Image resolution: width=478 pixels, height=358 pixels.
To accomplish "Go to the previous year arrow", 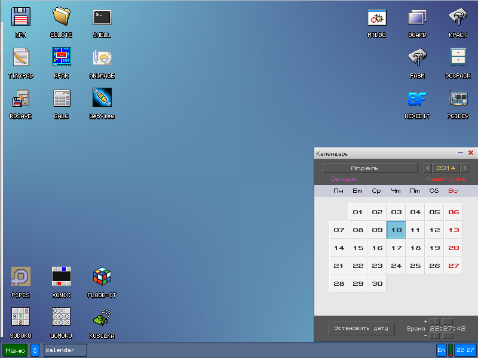I will pos(428,168).
